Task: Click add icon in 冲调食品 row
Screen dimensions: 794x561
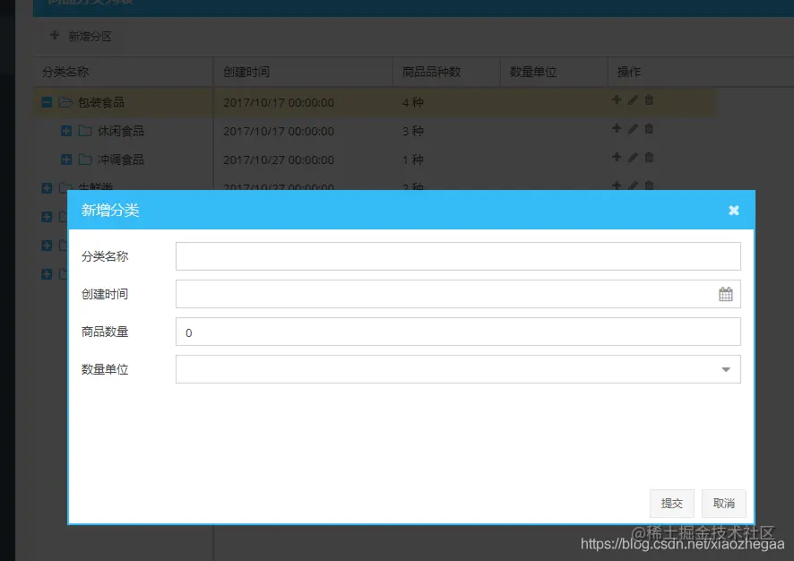Action: tap(617, 157)
